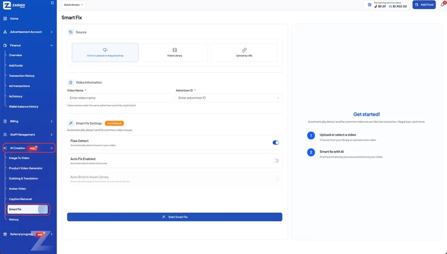Click the Video Information document icon
This screenshot has height=254, width=447.
[71, 83]
